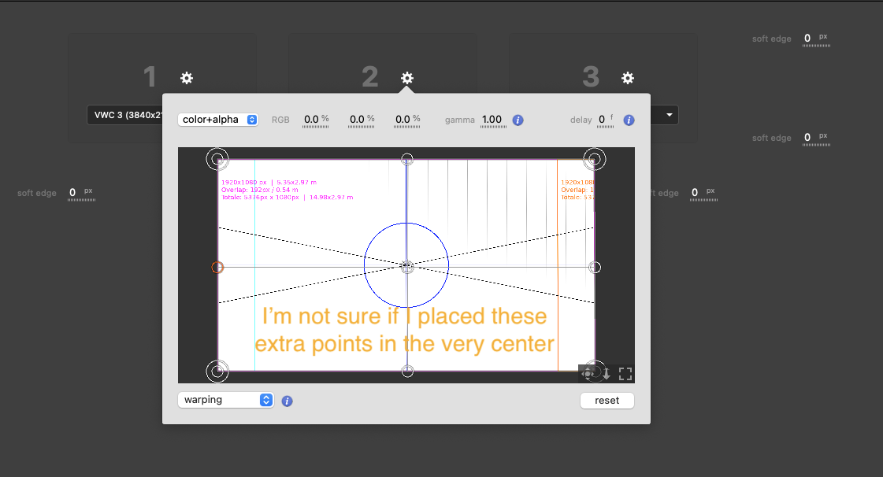
Task: Open the warping mode dropdown
Action: (x=225, y=400)
